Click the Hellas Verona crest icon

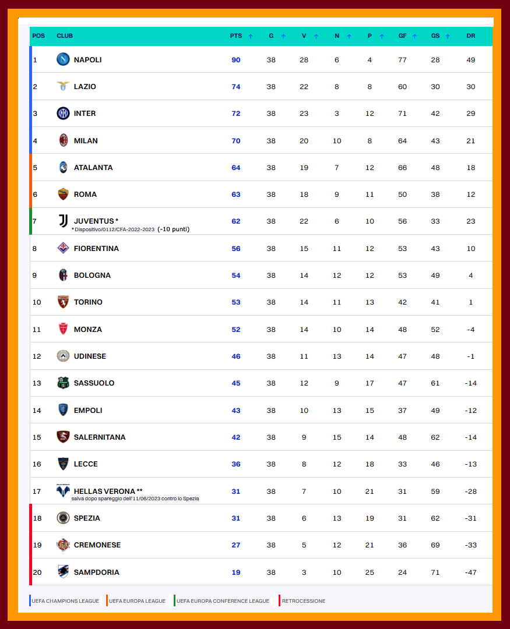63,490
